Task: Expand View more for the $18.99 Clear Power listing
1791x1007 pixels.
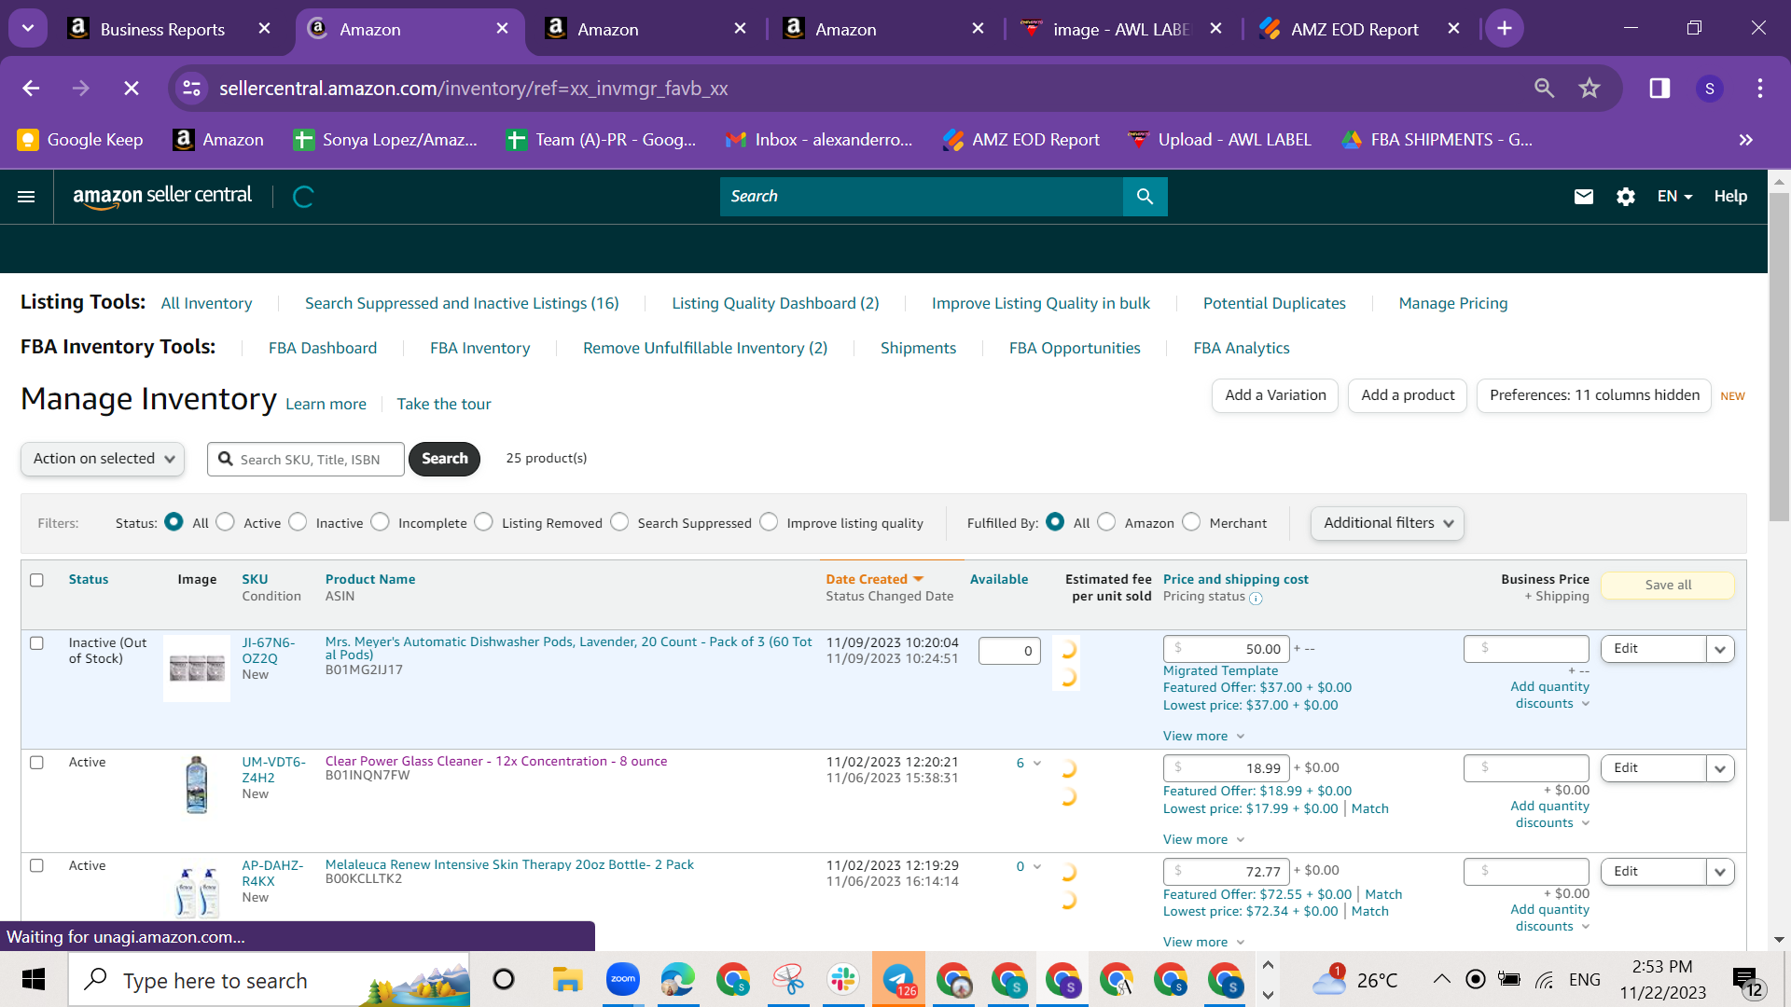Action: [x=1203, y=840]
